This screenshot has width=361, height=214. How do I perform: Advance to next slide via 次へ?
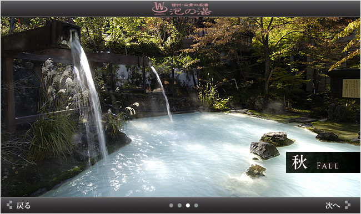pyautogui.click(x=333, y=206)
